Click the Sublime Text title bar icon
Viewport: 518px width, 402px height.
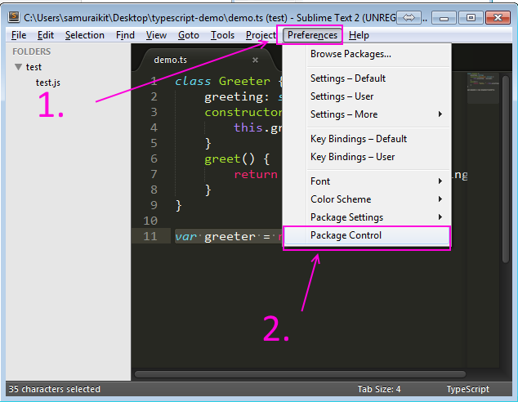click(x=14, y=17)
